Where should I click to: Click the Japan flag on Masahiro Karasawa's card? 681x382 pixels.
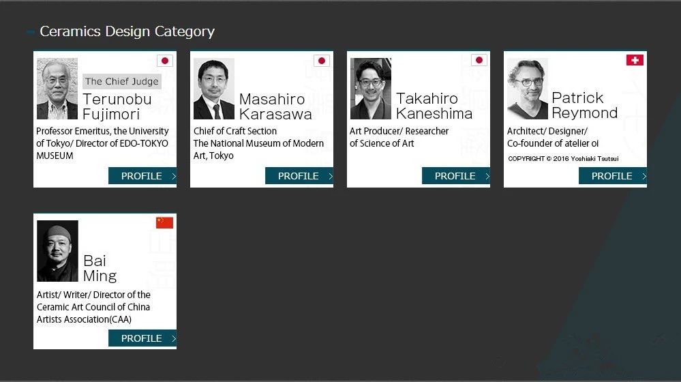coord(321,61)
